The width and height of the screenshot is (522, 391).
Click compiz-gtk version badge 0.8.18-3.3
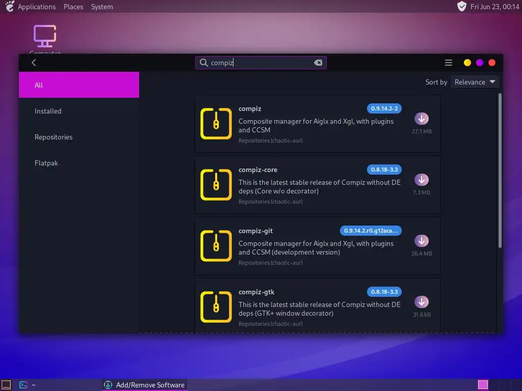coord(384,292)
